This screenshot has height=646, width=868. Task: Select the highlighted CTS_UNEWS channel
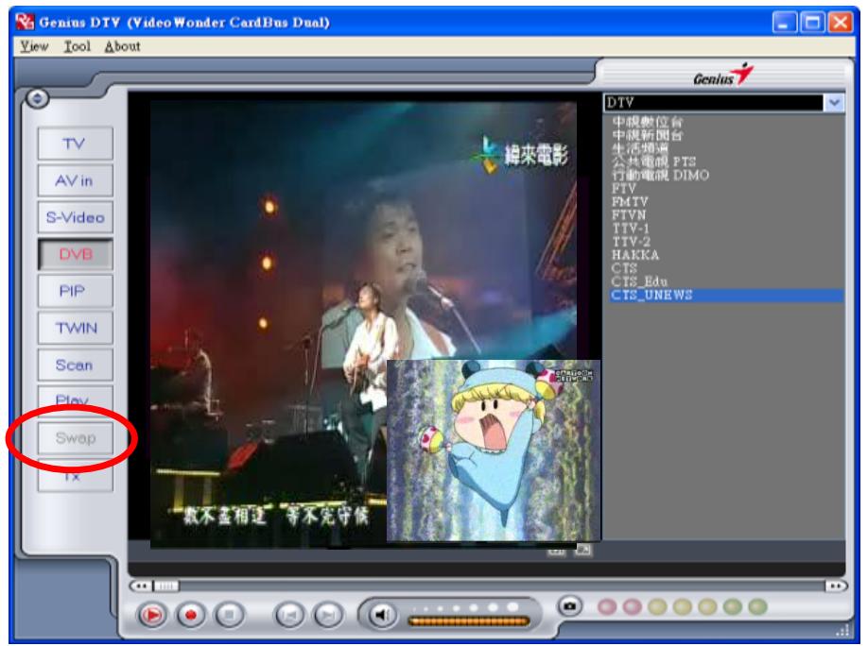726,296
